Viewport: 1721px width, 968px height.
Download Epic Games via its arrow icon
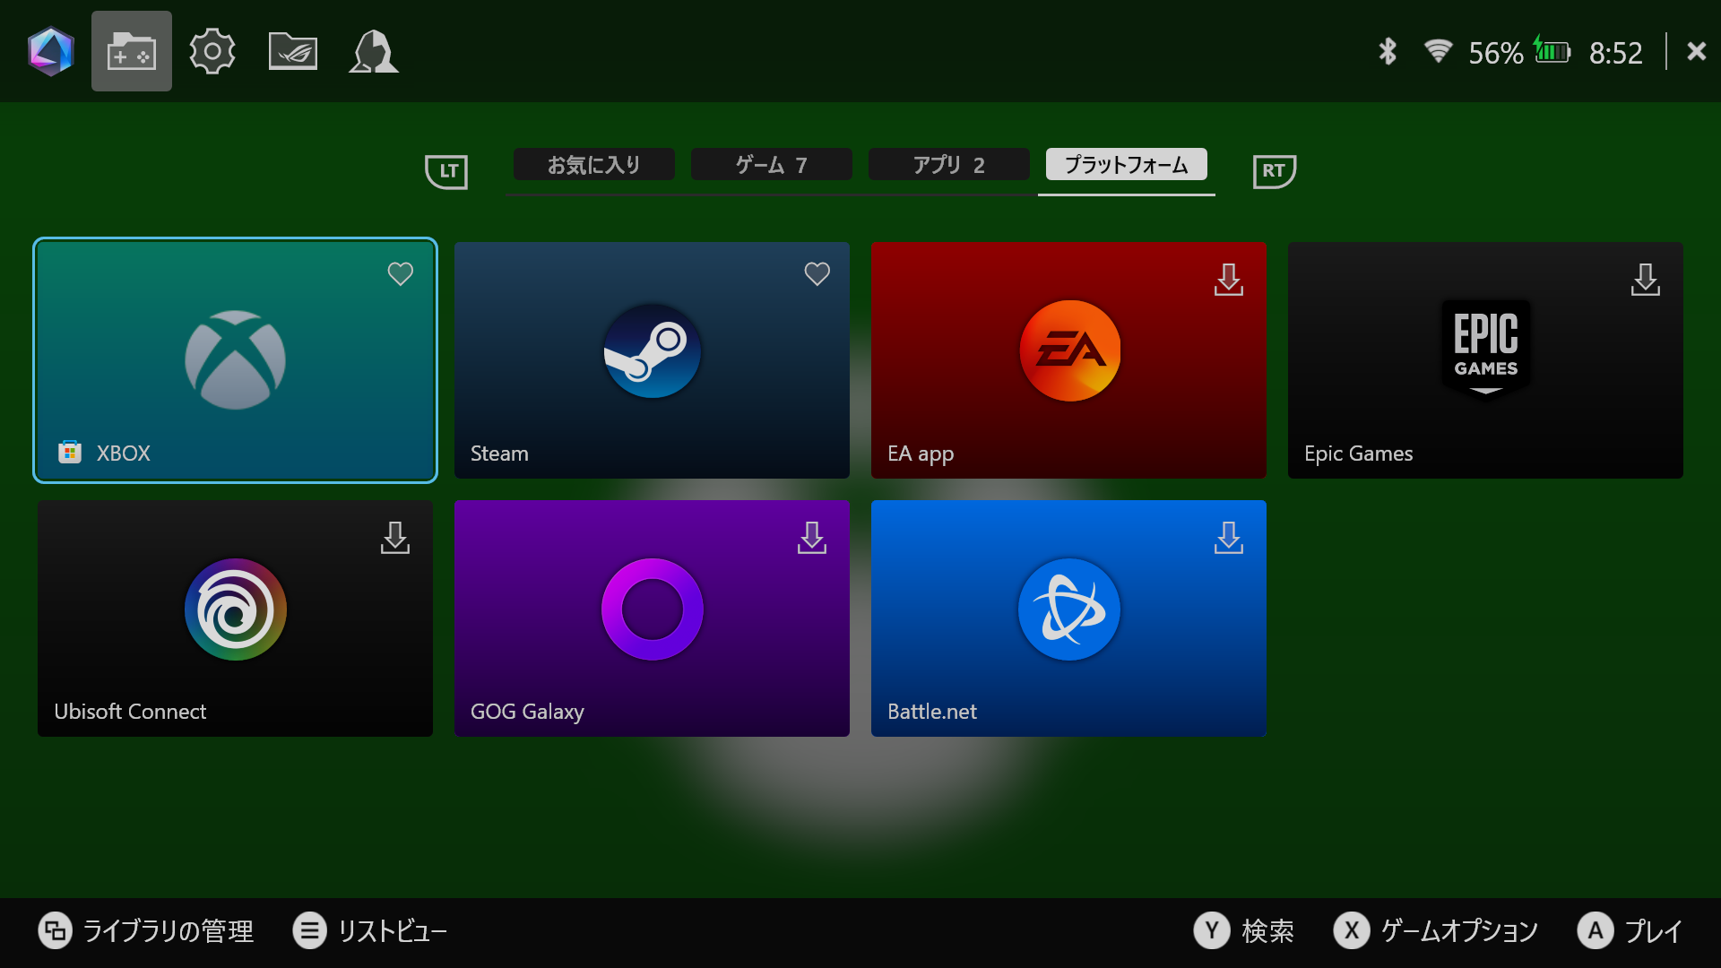pyautogui.click(x=1646, y=280)
